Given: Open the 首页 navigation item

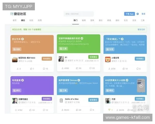Looking at the screenshot, I should 15,20.
